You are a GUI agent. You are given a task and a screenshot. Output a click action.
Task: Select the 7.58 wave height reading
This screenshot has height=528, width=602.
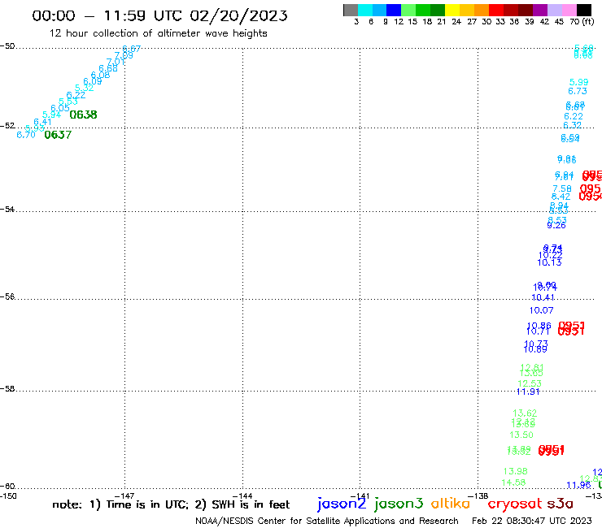[562, 188]
